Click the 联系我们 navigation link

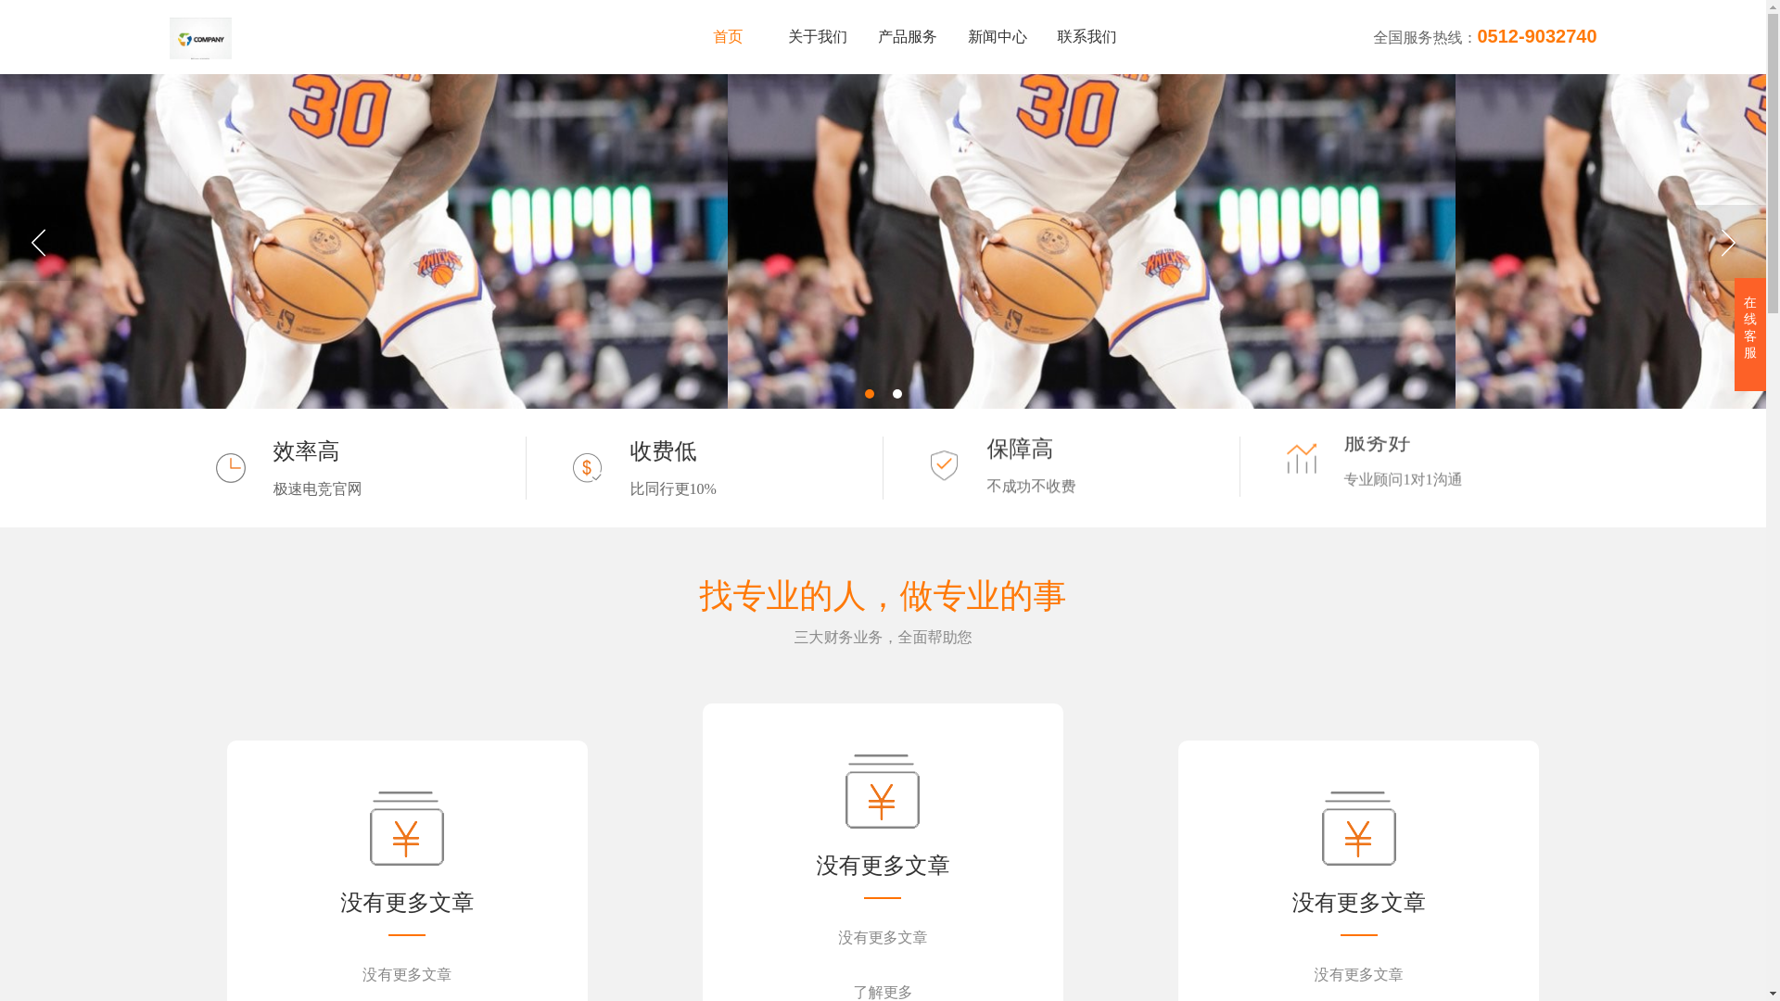coord(1087,37)
